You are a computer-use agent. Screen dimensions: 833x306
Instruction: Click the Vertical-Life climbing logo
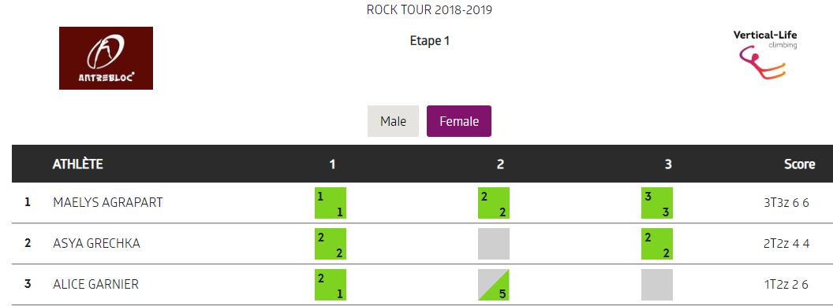764,54
